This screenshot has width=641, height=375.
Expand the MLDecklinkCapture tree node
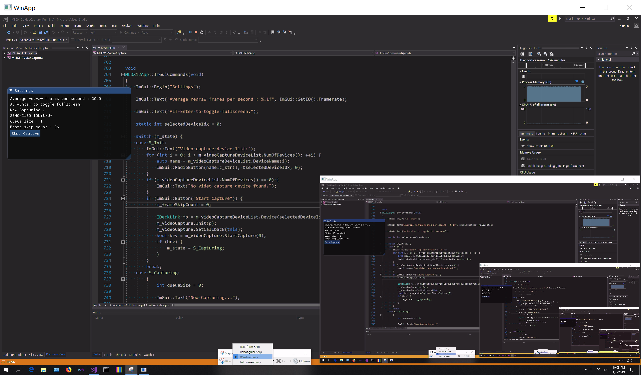(x=4, y=53)
